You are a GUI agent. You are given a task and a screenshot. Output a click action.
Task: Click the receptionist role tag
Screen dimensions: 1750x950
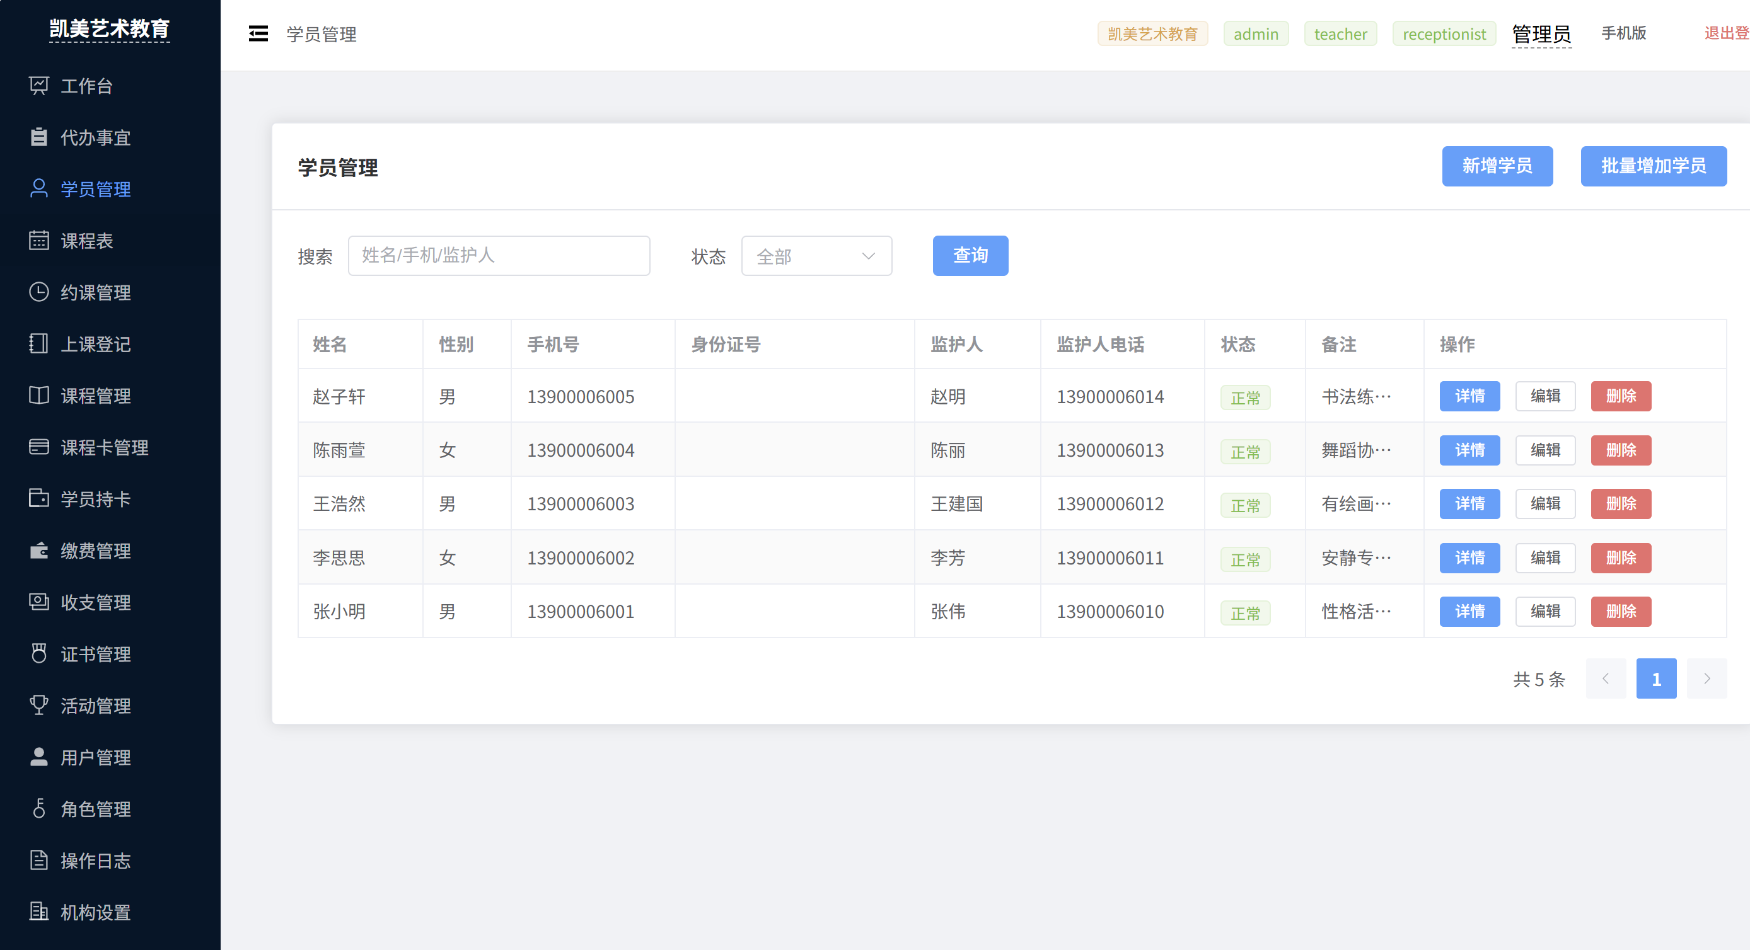coord(1444,34)
